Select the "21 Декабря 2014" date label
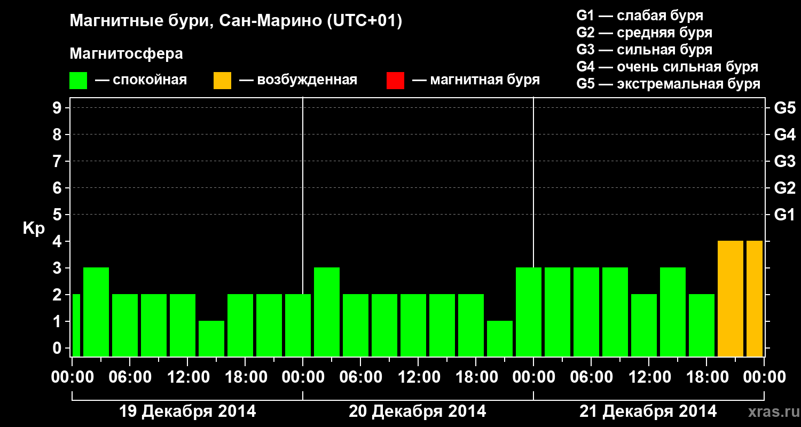 648,412
